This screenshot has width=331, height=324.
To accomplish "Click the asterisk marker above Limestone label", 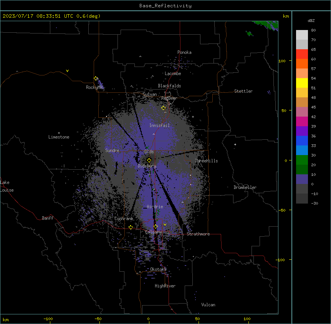I will (59, 133).
